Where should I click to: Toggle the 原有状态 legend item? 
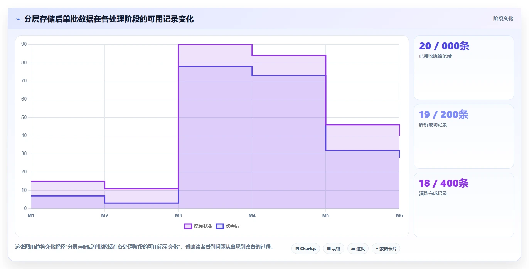pyautogui.click(x=198, y=226)
